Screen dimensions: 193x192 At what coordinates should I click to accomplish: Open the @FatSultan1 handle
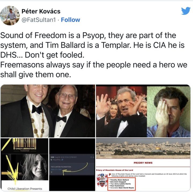pyautogui.click(x=39, y=20)
